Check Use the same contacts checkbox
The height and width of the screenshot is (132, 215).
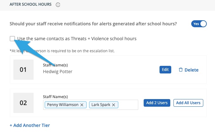[x=12, y=39]
